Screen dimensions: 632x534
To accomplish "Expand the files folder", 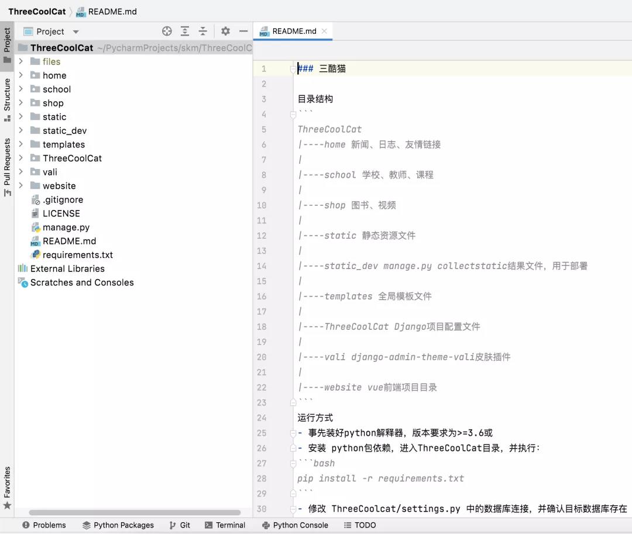I will [x=21, y=61].
